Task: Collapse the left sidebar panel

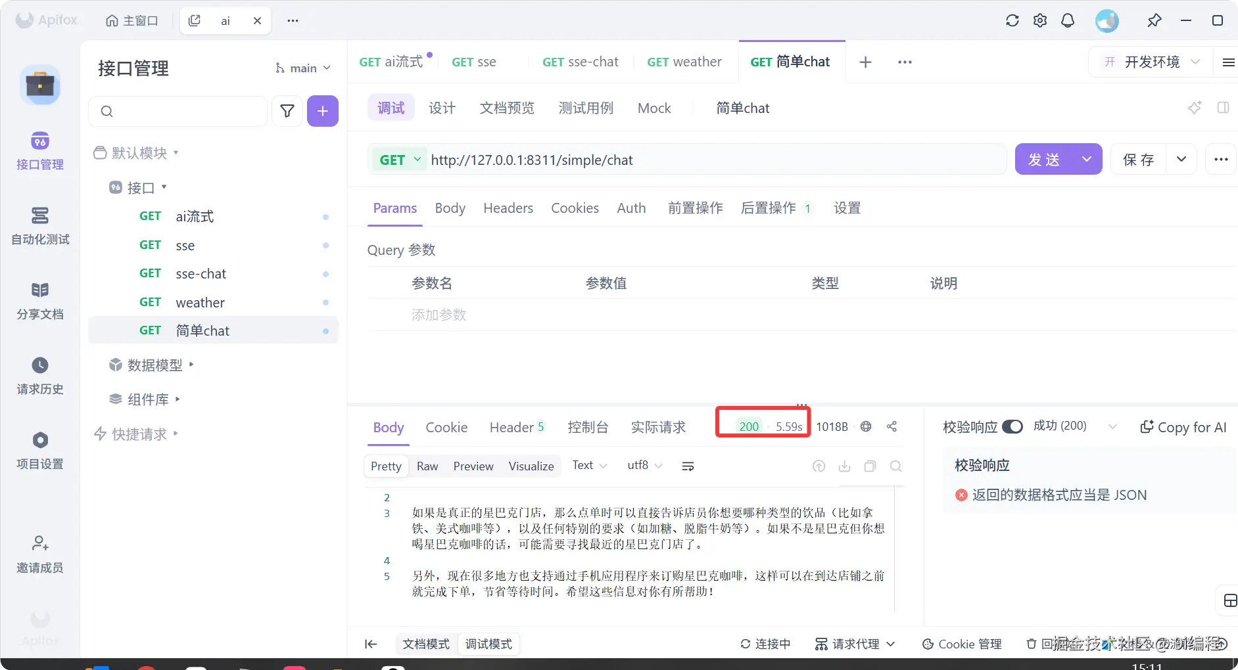Action: 371,644
